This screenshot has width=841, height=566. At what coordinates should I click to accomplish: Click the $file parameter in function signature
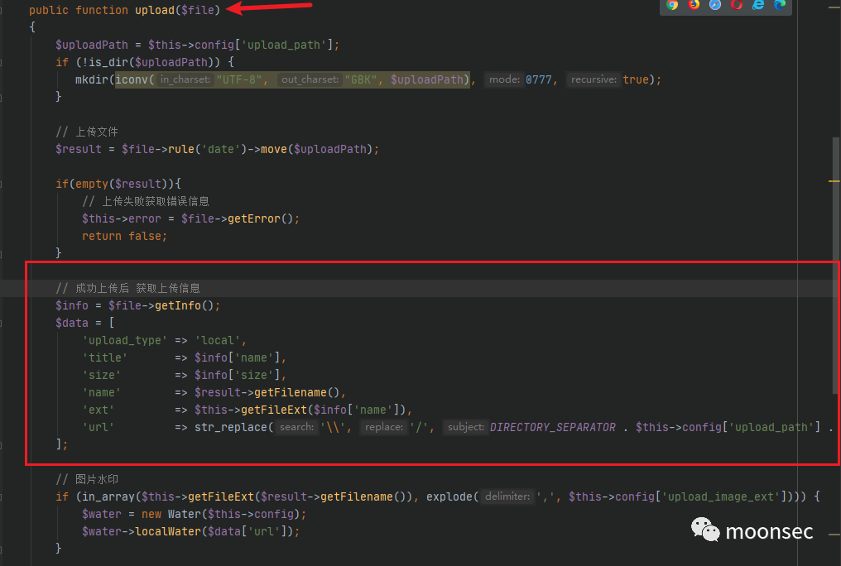[x=197, y=10]
